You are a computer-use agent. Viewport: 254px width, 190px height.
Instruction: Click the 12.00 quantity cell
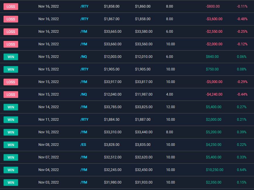(170, 107)
